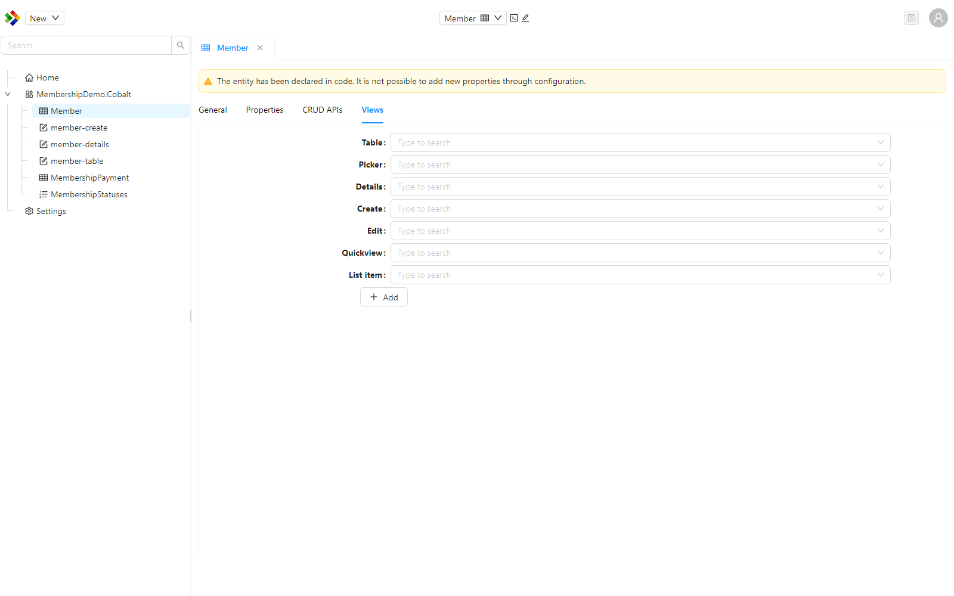Click the save icon in top right
The height and width of the screenshot is (596, 954).
(912, 18)
